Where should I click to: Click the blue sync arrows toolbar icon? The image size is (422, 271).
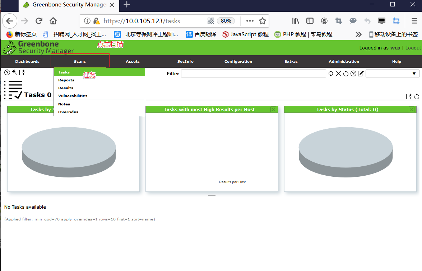396,21
